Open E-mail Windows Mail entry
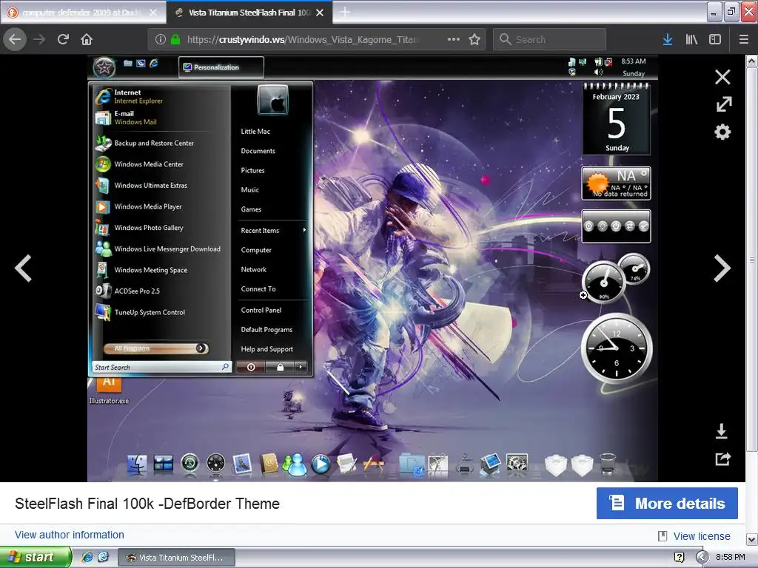Screen dimensions: 758x568 point(160,118)
